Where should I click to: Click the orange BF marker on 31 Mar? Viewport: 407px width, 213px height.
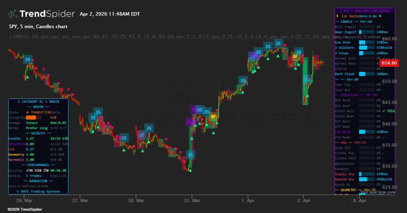point(213,116)
